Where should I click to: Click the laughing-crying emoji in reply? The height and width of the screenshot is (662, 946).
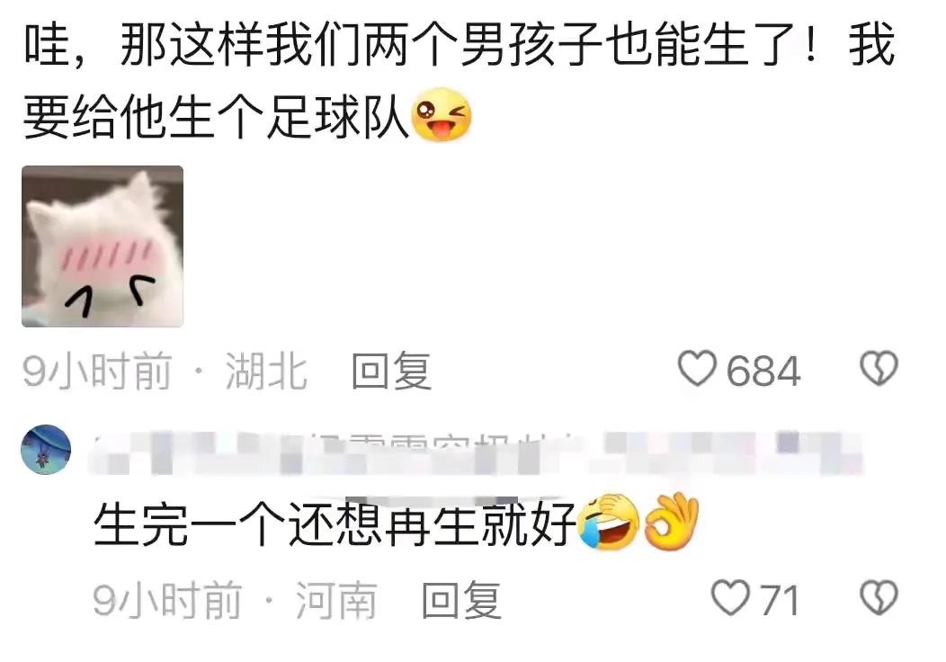pyautogui.click(x=609, y=523)
